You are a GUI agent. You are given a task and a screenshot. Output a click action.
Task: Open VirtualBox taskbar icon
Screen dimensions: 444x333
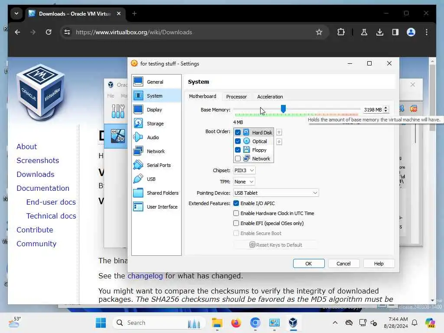(x=293, y=323)
